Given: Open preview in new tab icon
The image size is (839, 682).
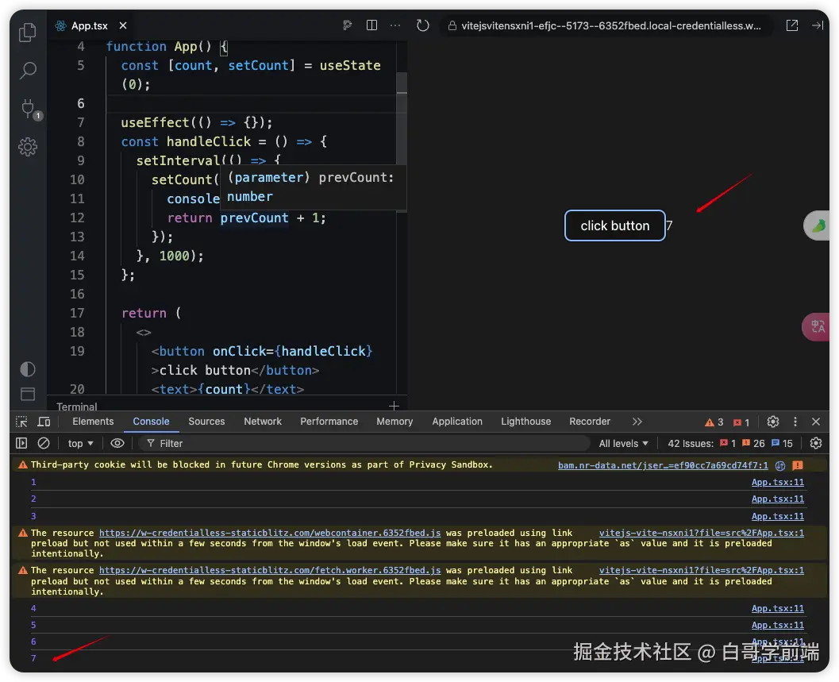Looking at the screenshot, I should coord(792,25).
